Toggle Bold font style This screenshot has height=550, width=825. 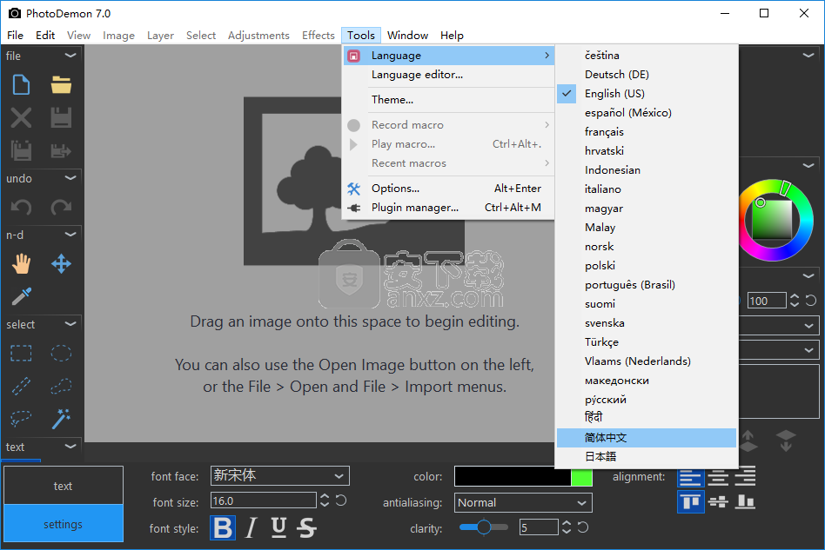tap(223, 527)
